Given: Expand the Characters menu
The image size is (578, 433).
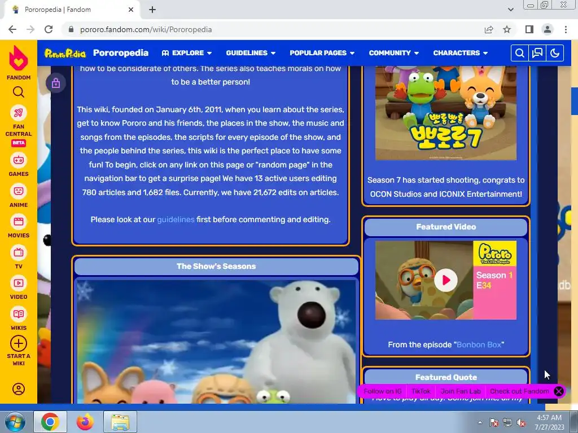Looking at the screenshot, I should pyautogui.click(x=461, y=53).
